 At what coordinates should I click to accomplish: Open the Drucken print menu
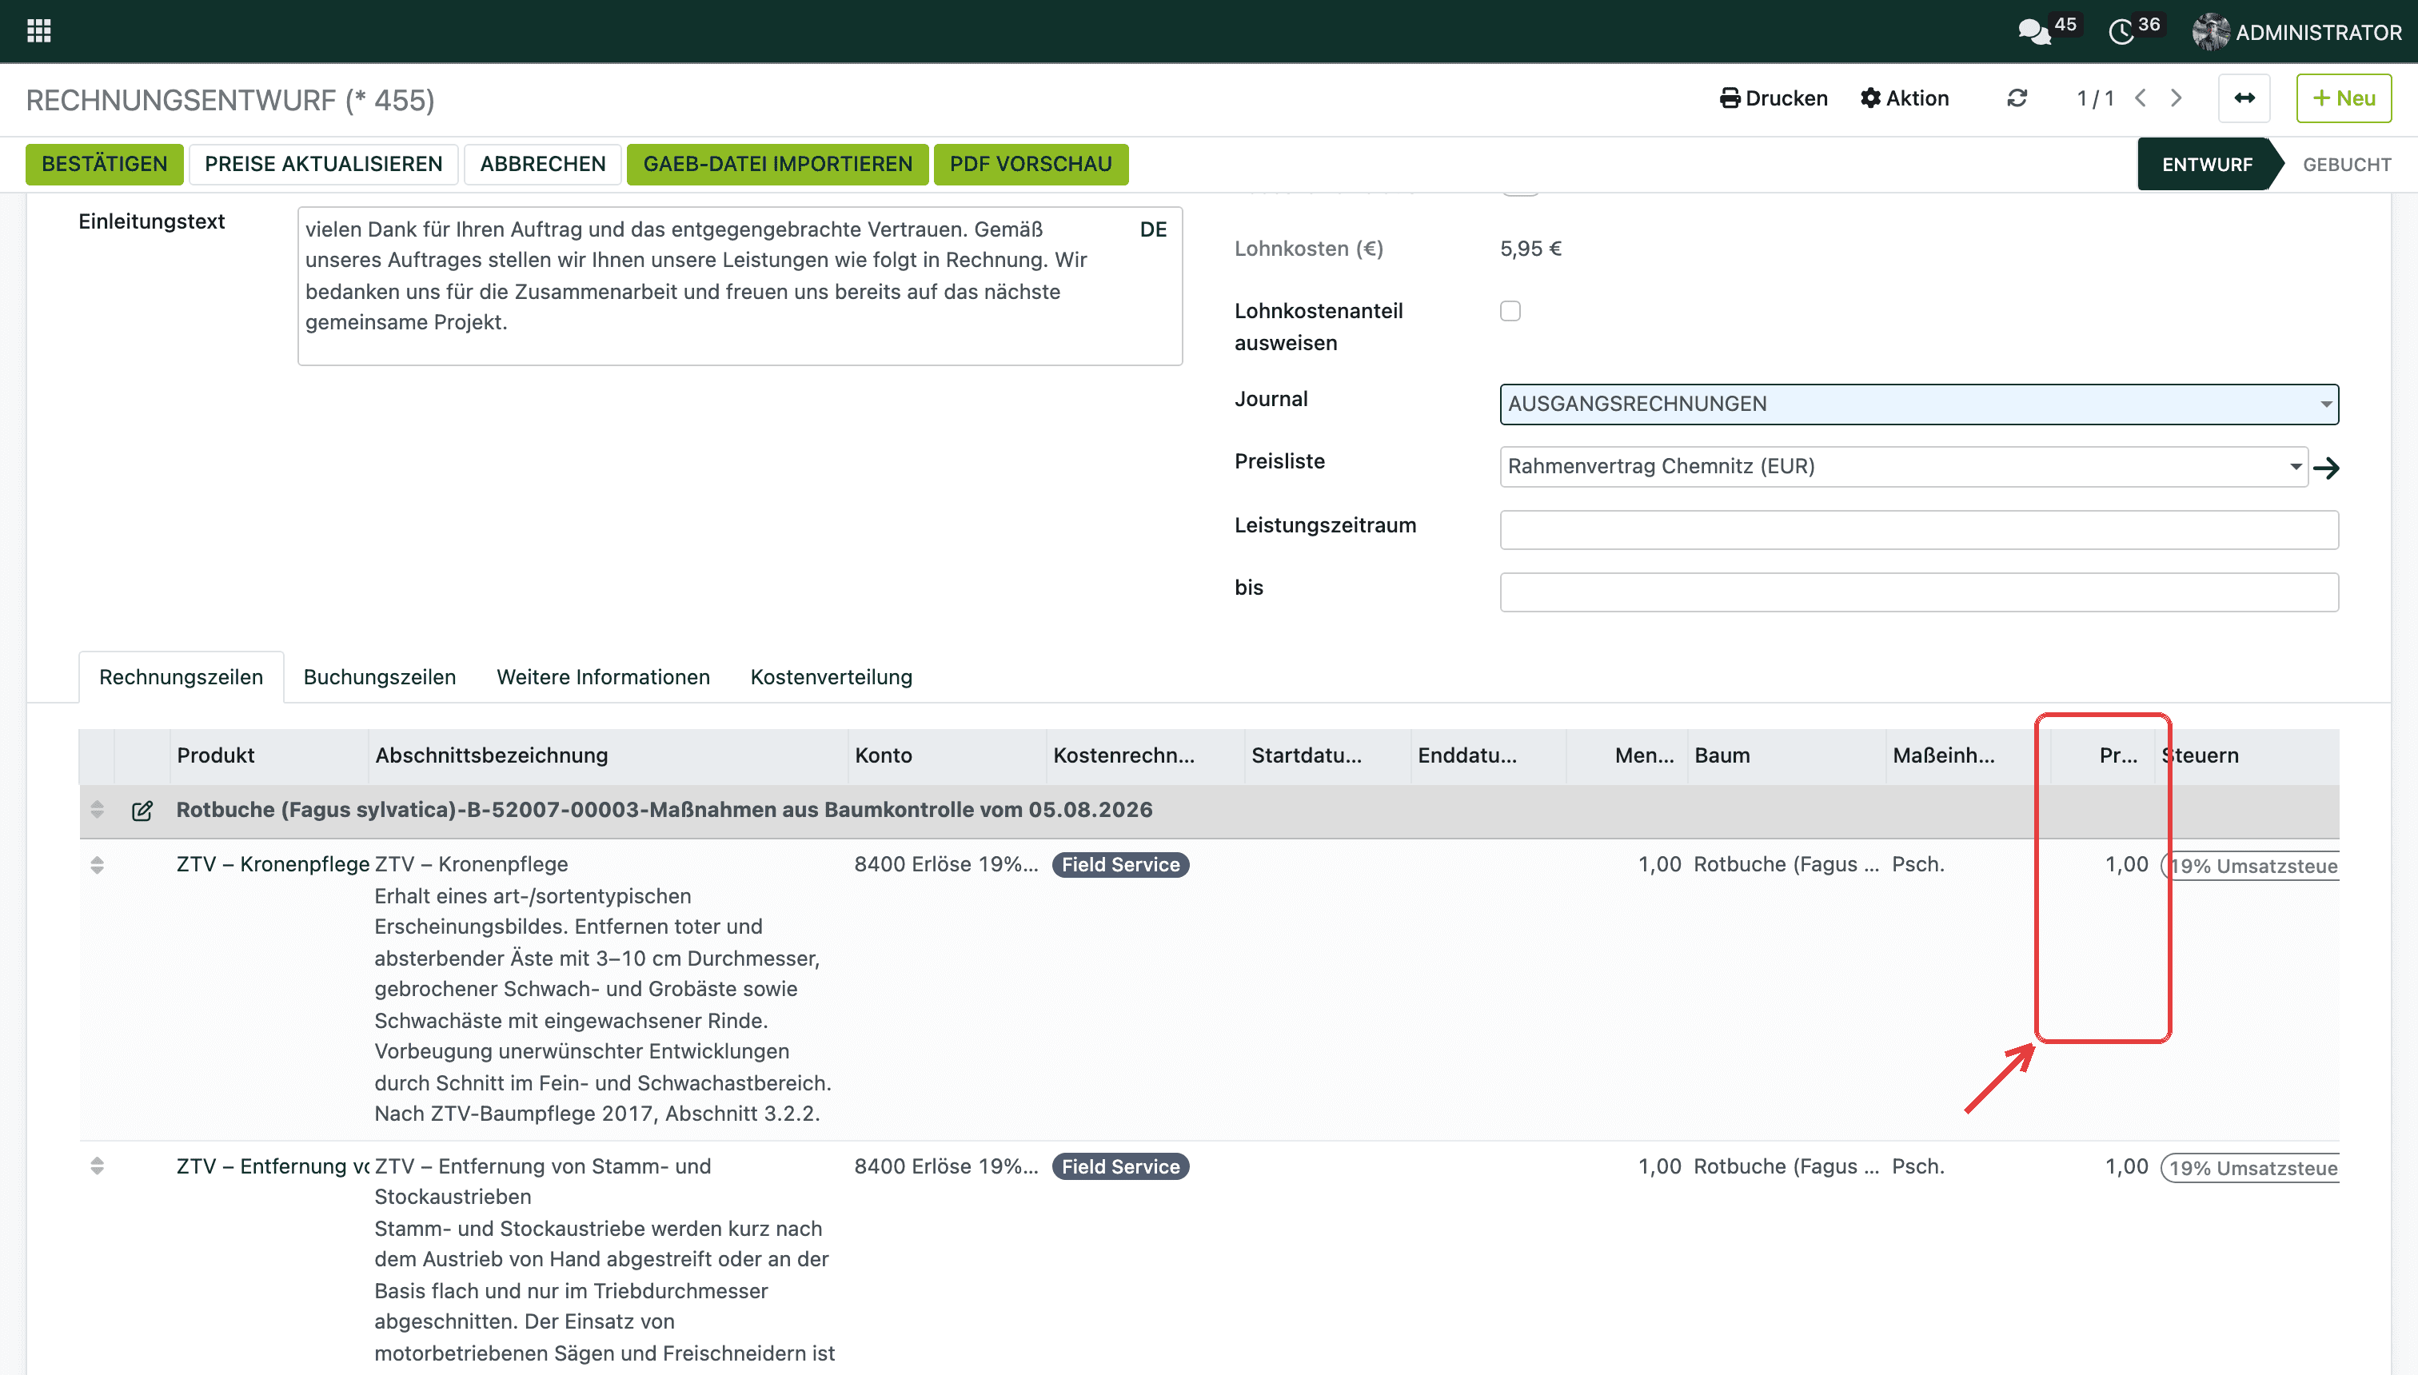click(1773, 98)
